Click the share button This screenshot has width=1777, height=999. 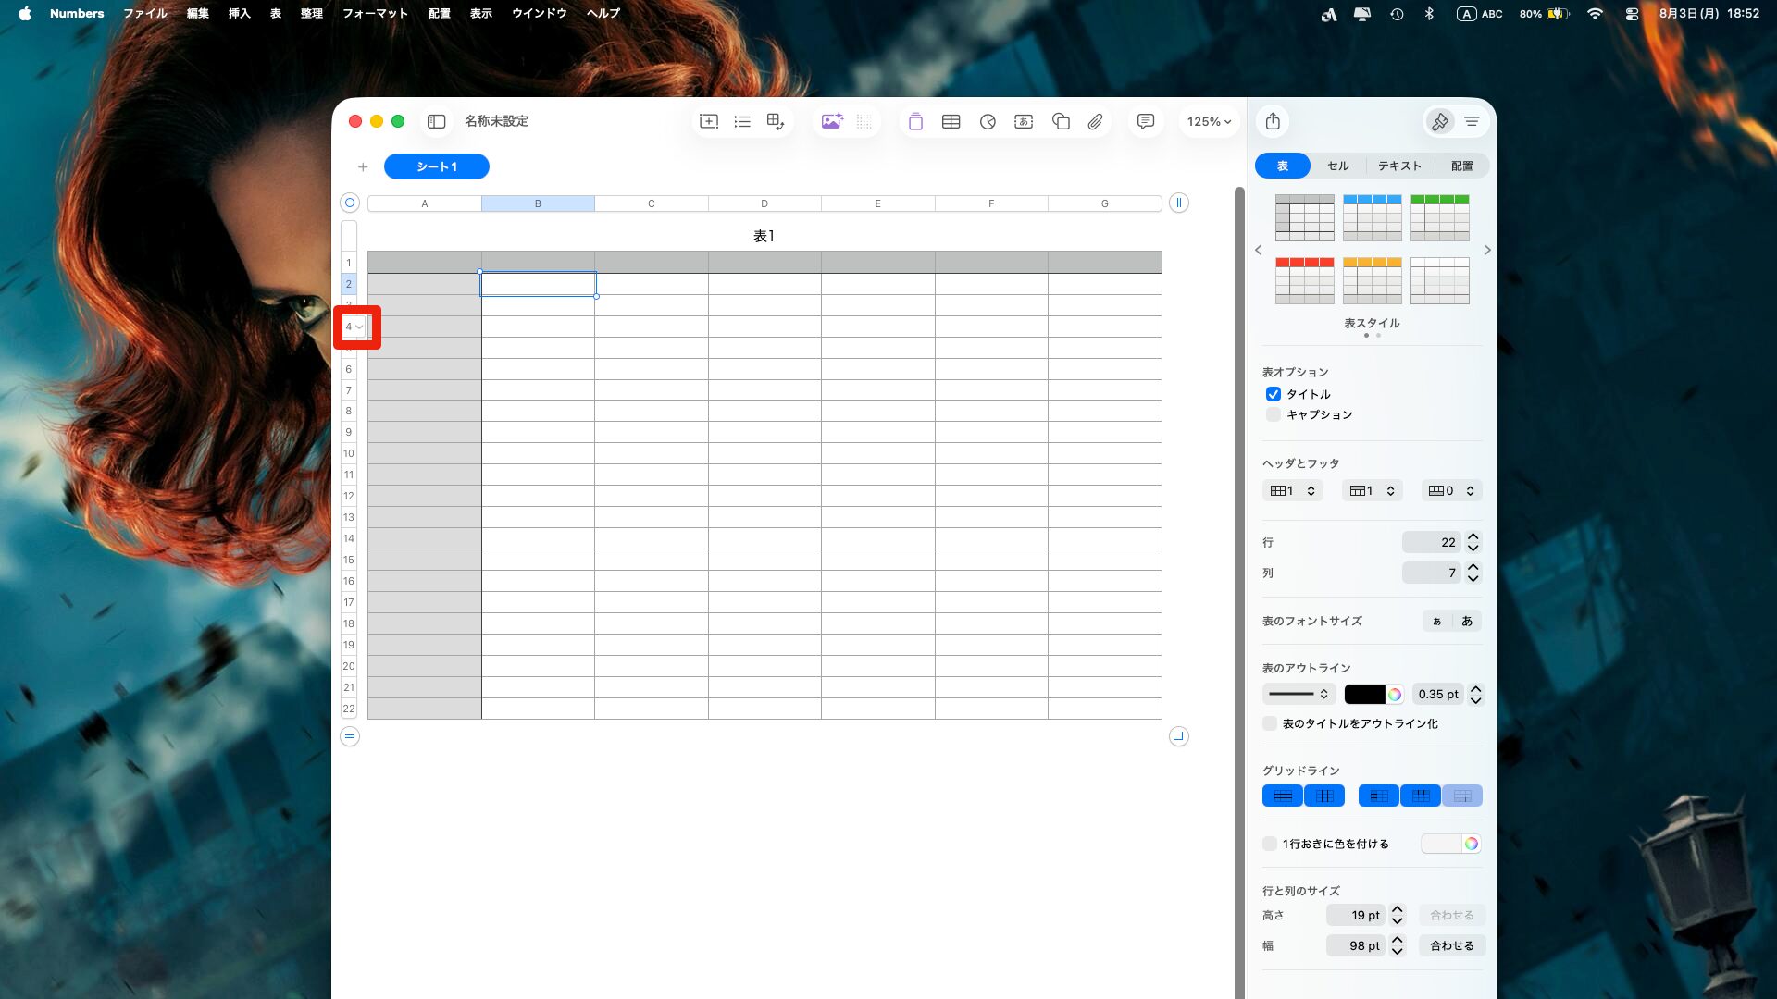coord(1273,121)
